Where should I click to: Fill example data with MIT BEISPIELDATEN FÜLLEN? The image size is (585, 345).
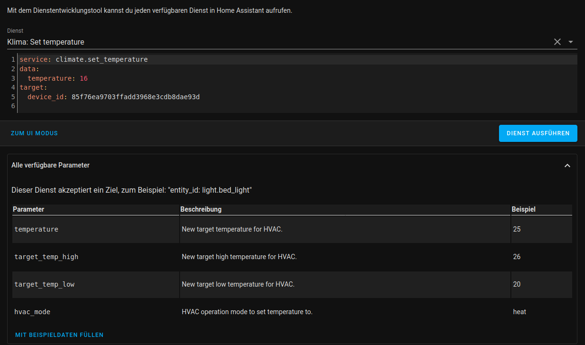(59, 335)
